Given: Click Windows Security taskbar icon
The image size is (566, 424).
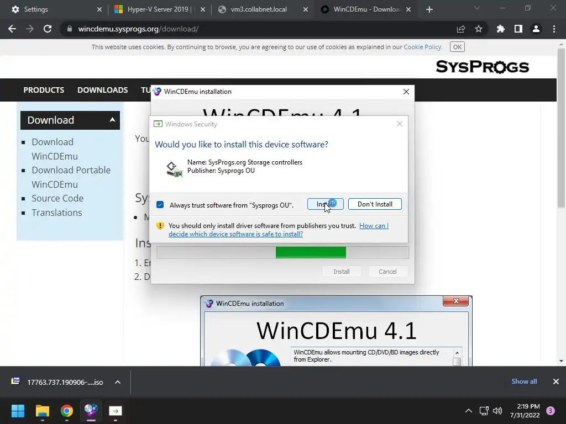Looking at the screenshot, I should pyautogui.click(x=116, y=410).
